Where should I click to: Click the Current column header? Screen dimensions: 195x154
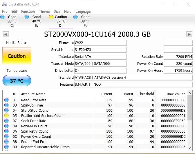(103, 94)
